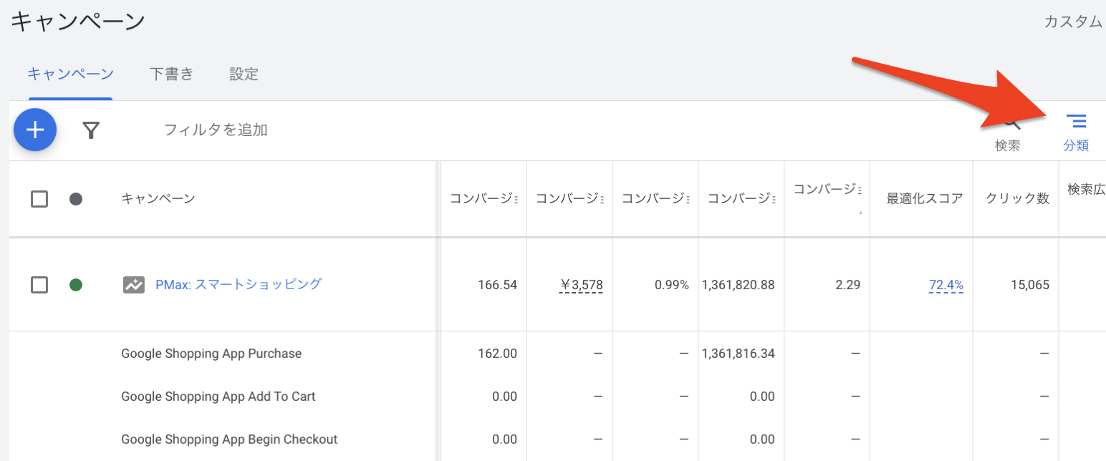Open the カスタム date range dropdown
1106x461 pixels.
1074,21
